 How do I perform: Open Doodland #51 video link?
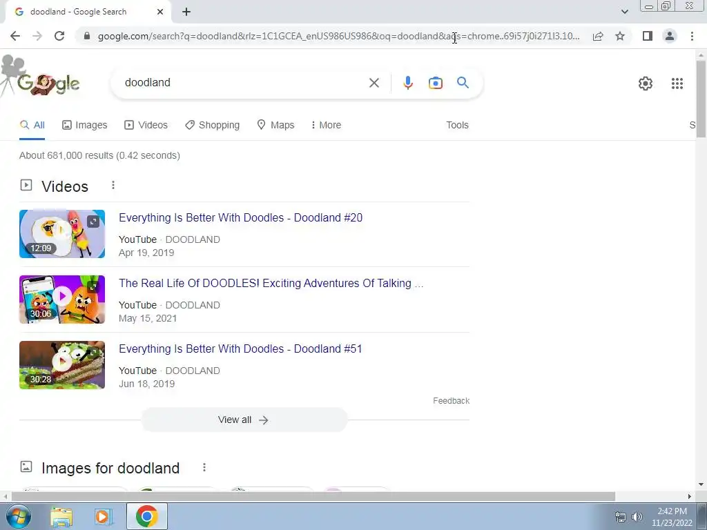point(240,349)
